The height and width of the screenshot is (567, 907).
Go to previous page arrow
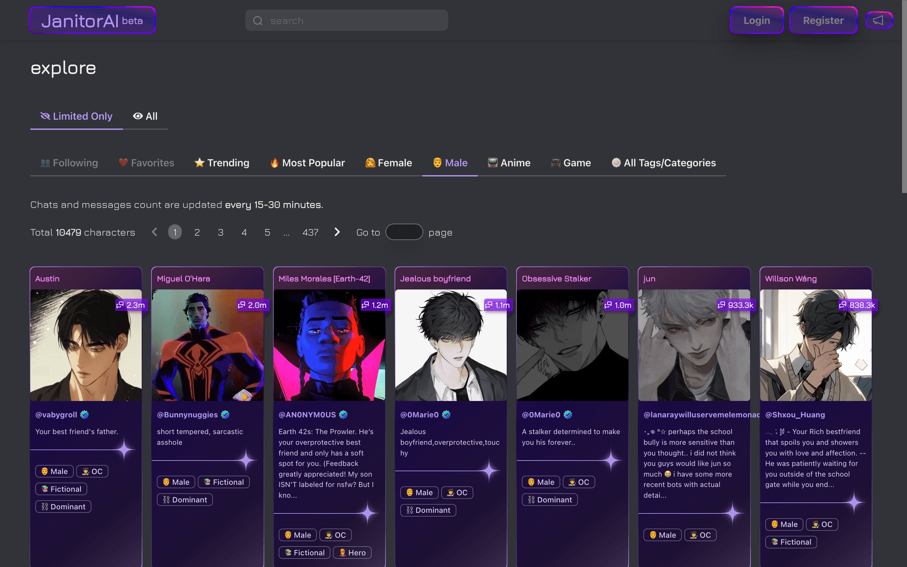[154, 232]
